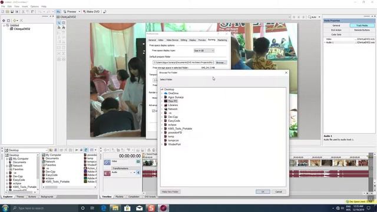Open Auto zoom dropdown above workspace
The height and width of the screenshot is (212, 377).
click(319, 17)
